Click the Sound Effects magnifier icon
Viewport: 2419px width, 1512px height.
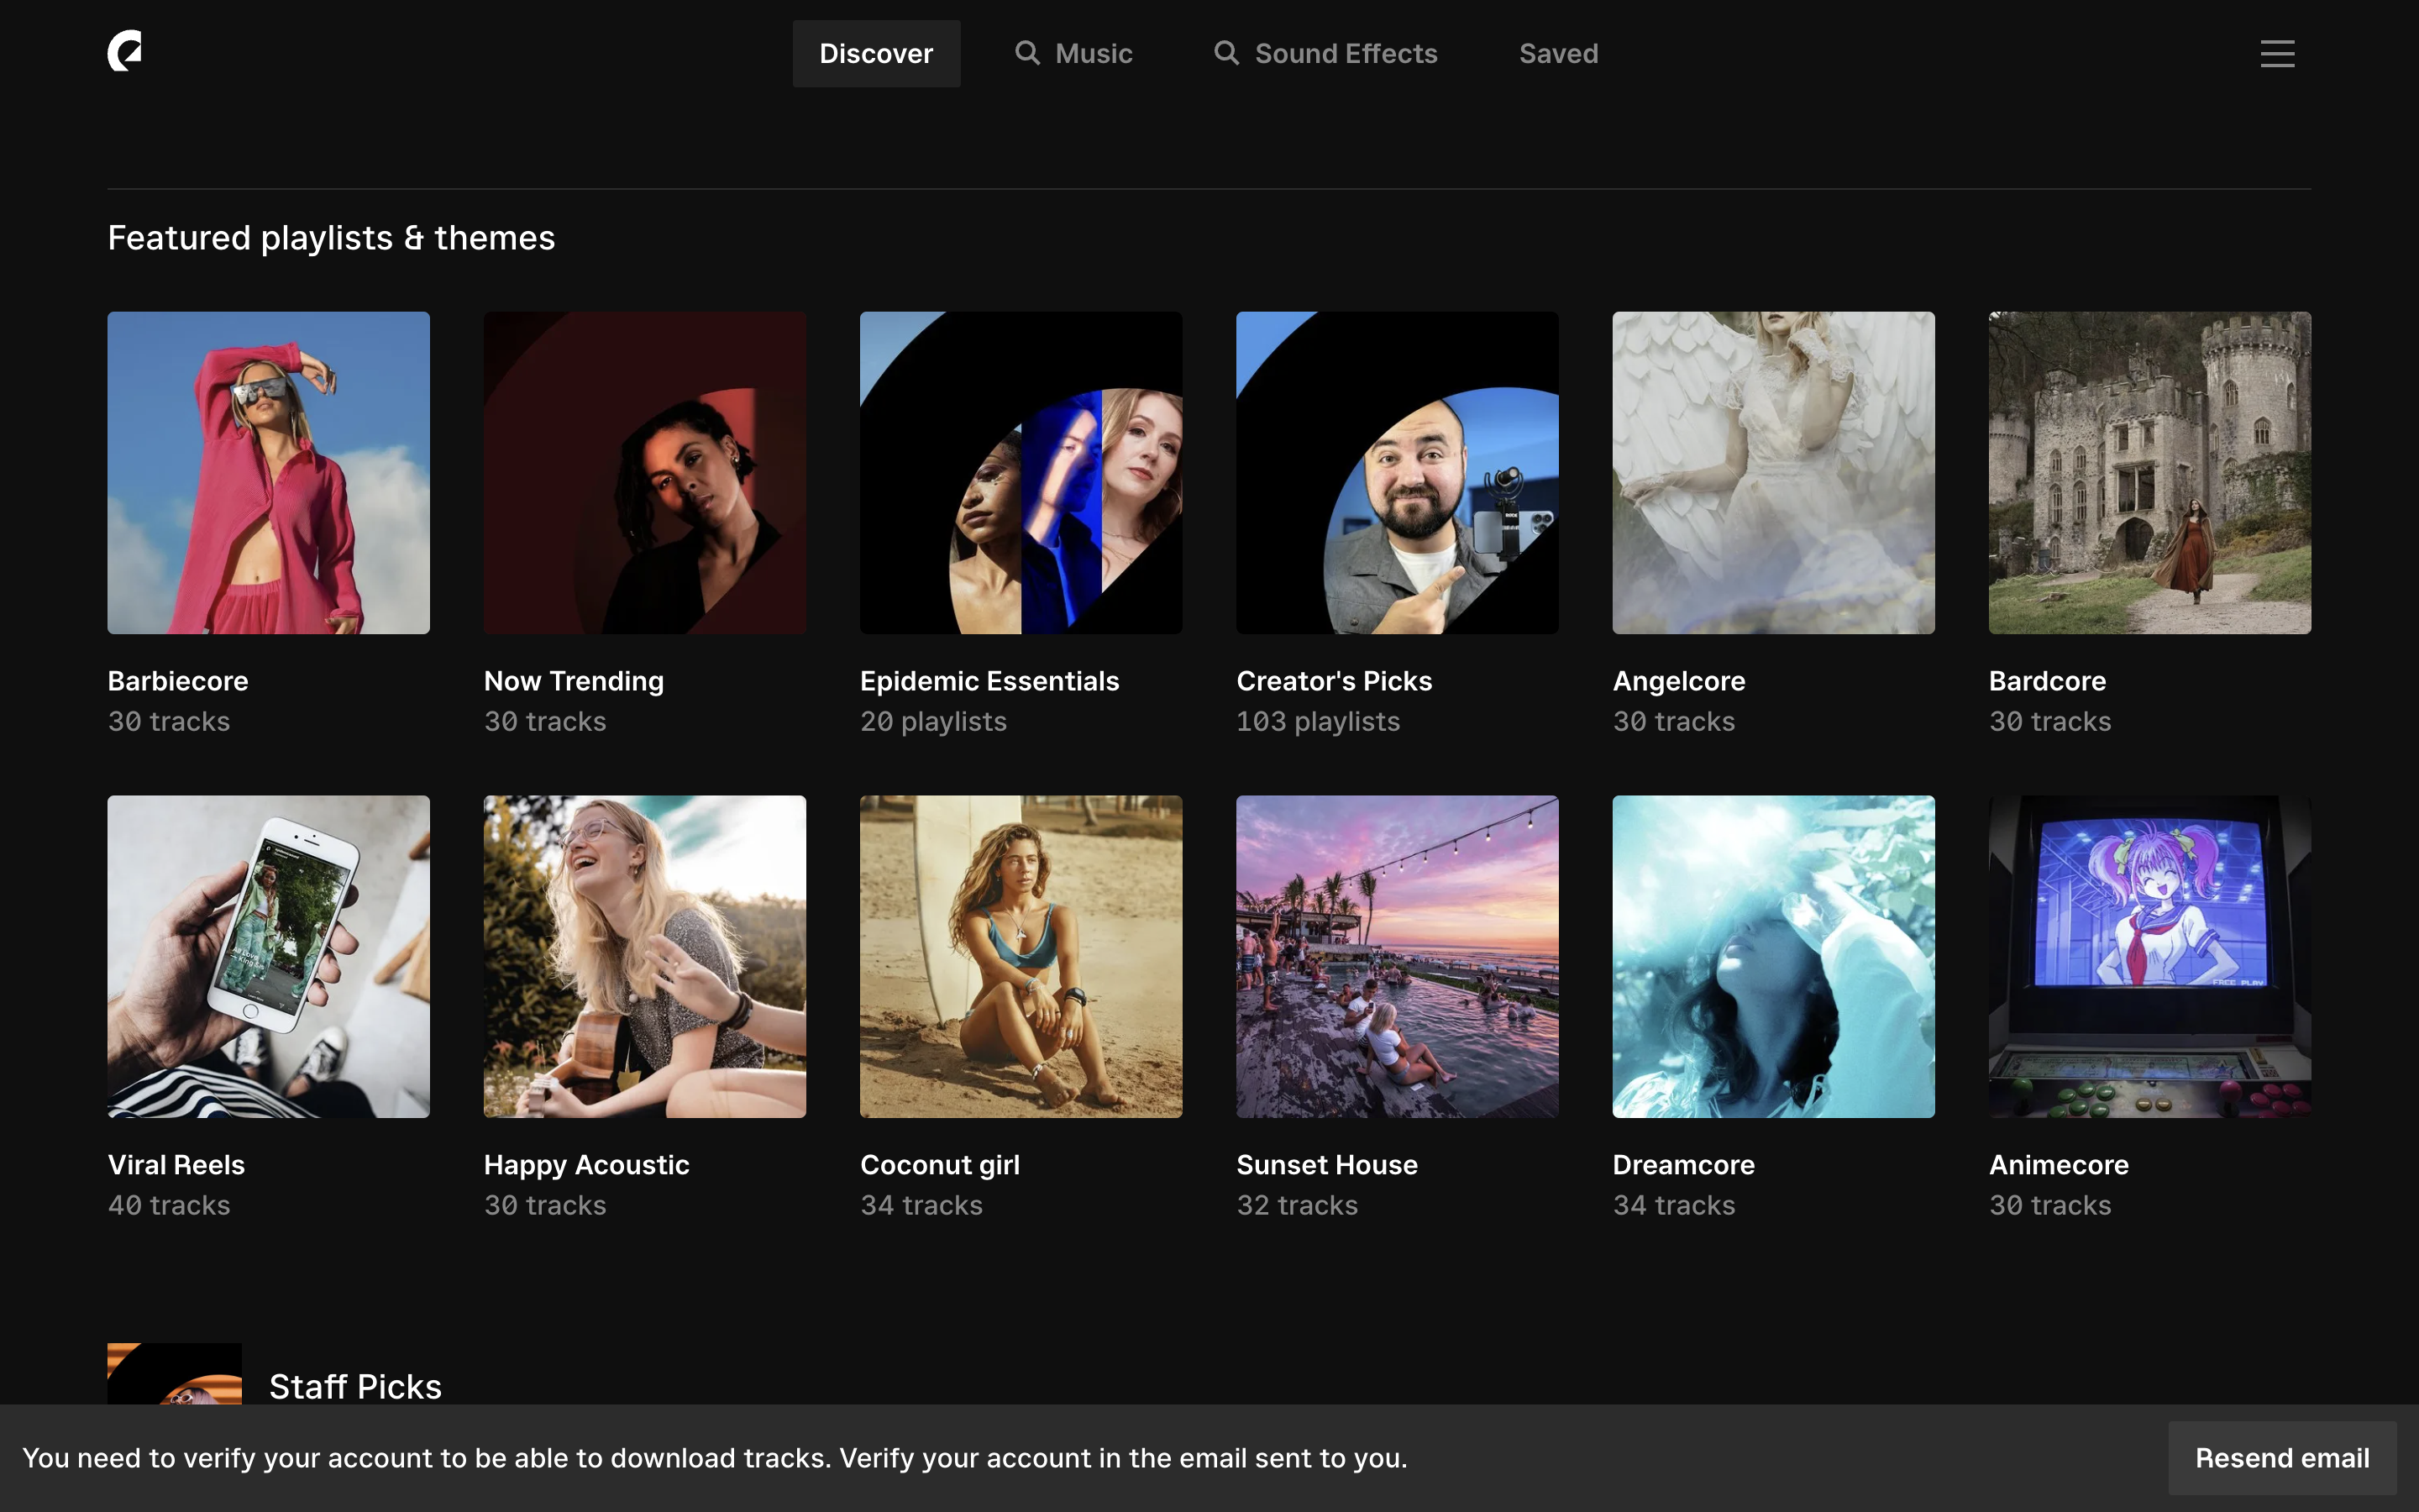click(1225, 52)
